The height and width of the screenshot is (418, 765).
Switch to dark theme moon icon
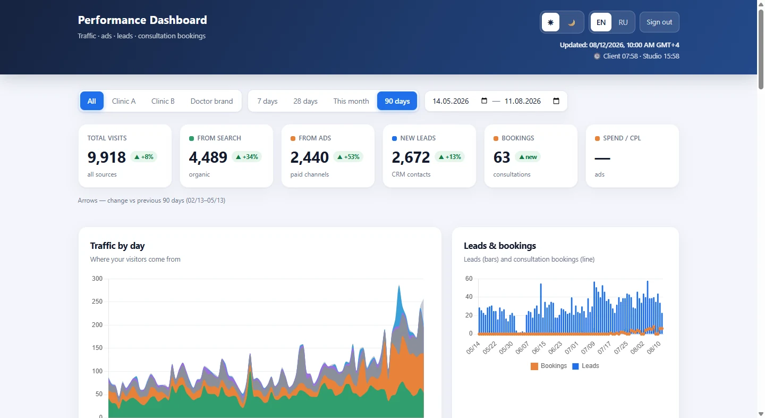pyautogui.click(x=572, y=22)
